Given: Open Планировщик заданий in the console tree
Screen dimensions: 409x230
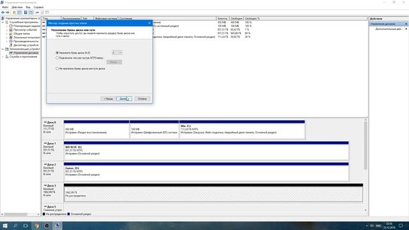Looking at the screenshot, I should coord(27,26).
